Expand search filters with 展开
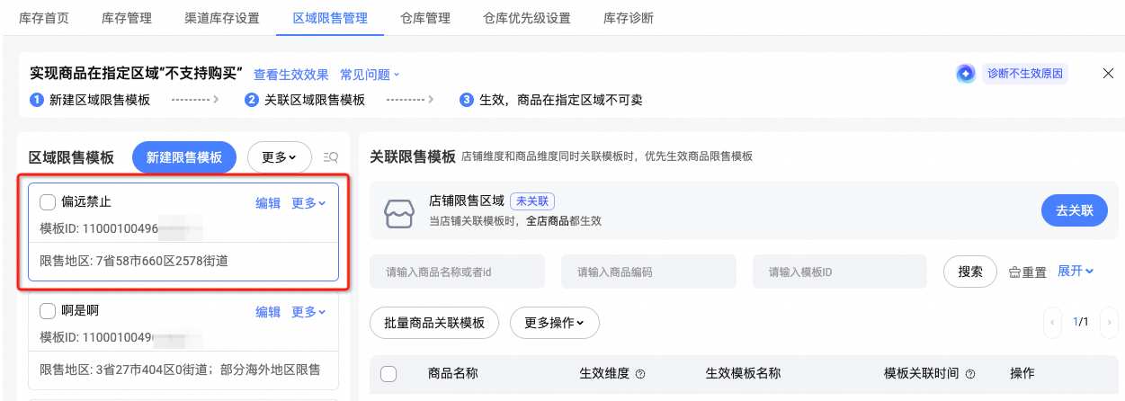The image size is (1125, 401). [1076, 271]
